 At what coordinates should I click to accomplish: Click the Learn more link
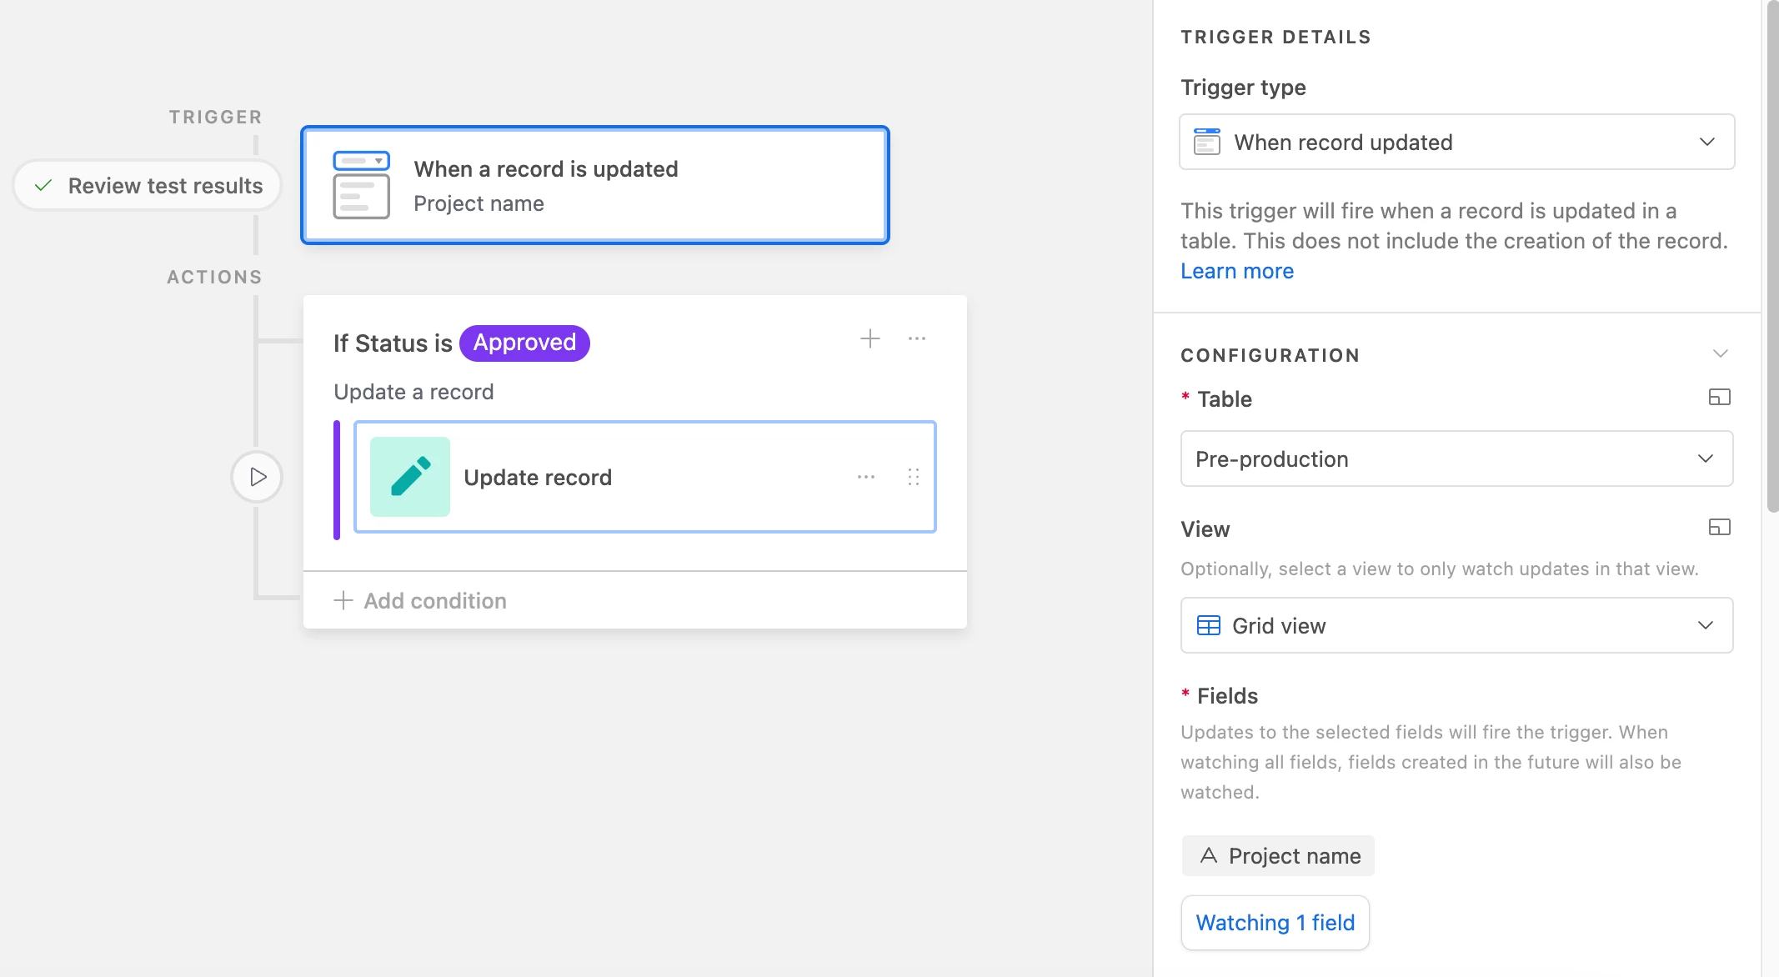[x=1237, y=271]
